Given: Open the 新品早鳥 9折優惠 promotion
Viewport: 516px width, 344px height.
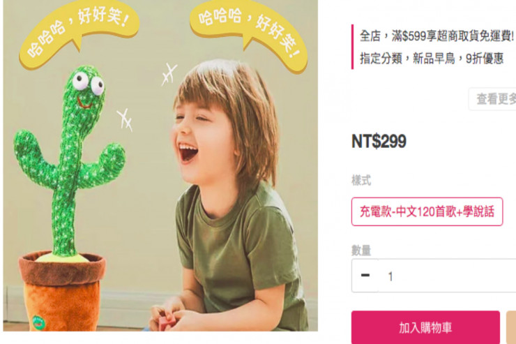Looking at the screenshot, I should pos(432,59).
